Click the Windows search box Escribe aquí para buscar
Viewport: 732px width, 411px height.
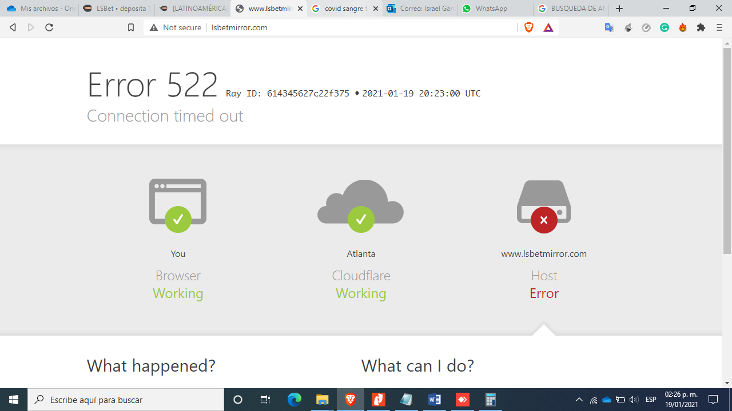pyautogui.click(x=126, y=400)
